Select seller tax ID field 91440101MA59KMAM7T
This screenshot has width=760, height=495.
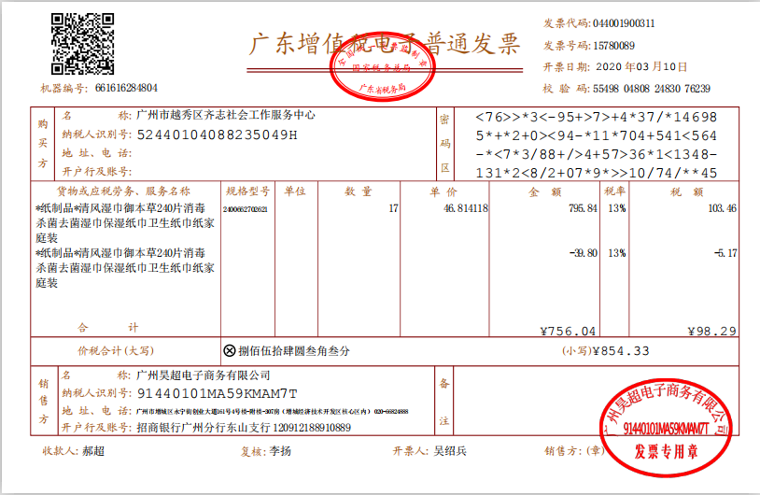(218, 393)
